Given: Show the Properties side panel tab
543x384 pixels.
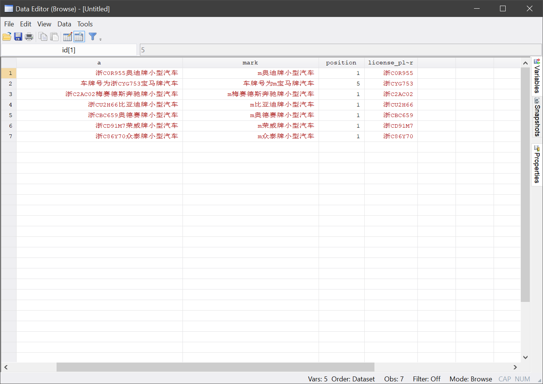Looking at the screenshot, I should pyautogui.click(x=537, y=165).
